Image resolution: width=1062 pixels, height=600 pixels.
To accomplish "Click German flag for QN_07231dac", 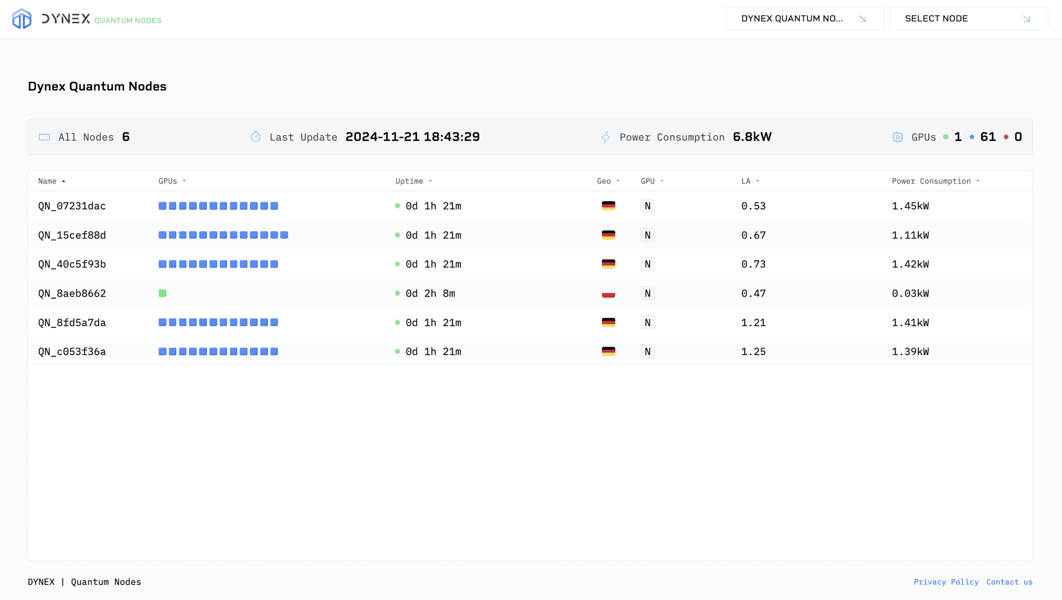I will [x=608, y=206].
